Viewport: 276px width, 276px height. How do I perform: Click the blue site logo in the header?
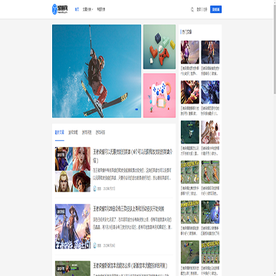pyautogui.click(x=60, y=9)
